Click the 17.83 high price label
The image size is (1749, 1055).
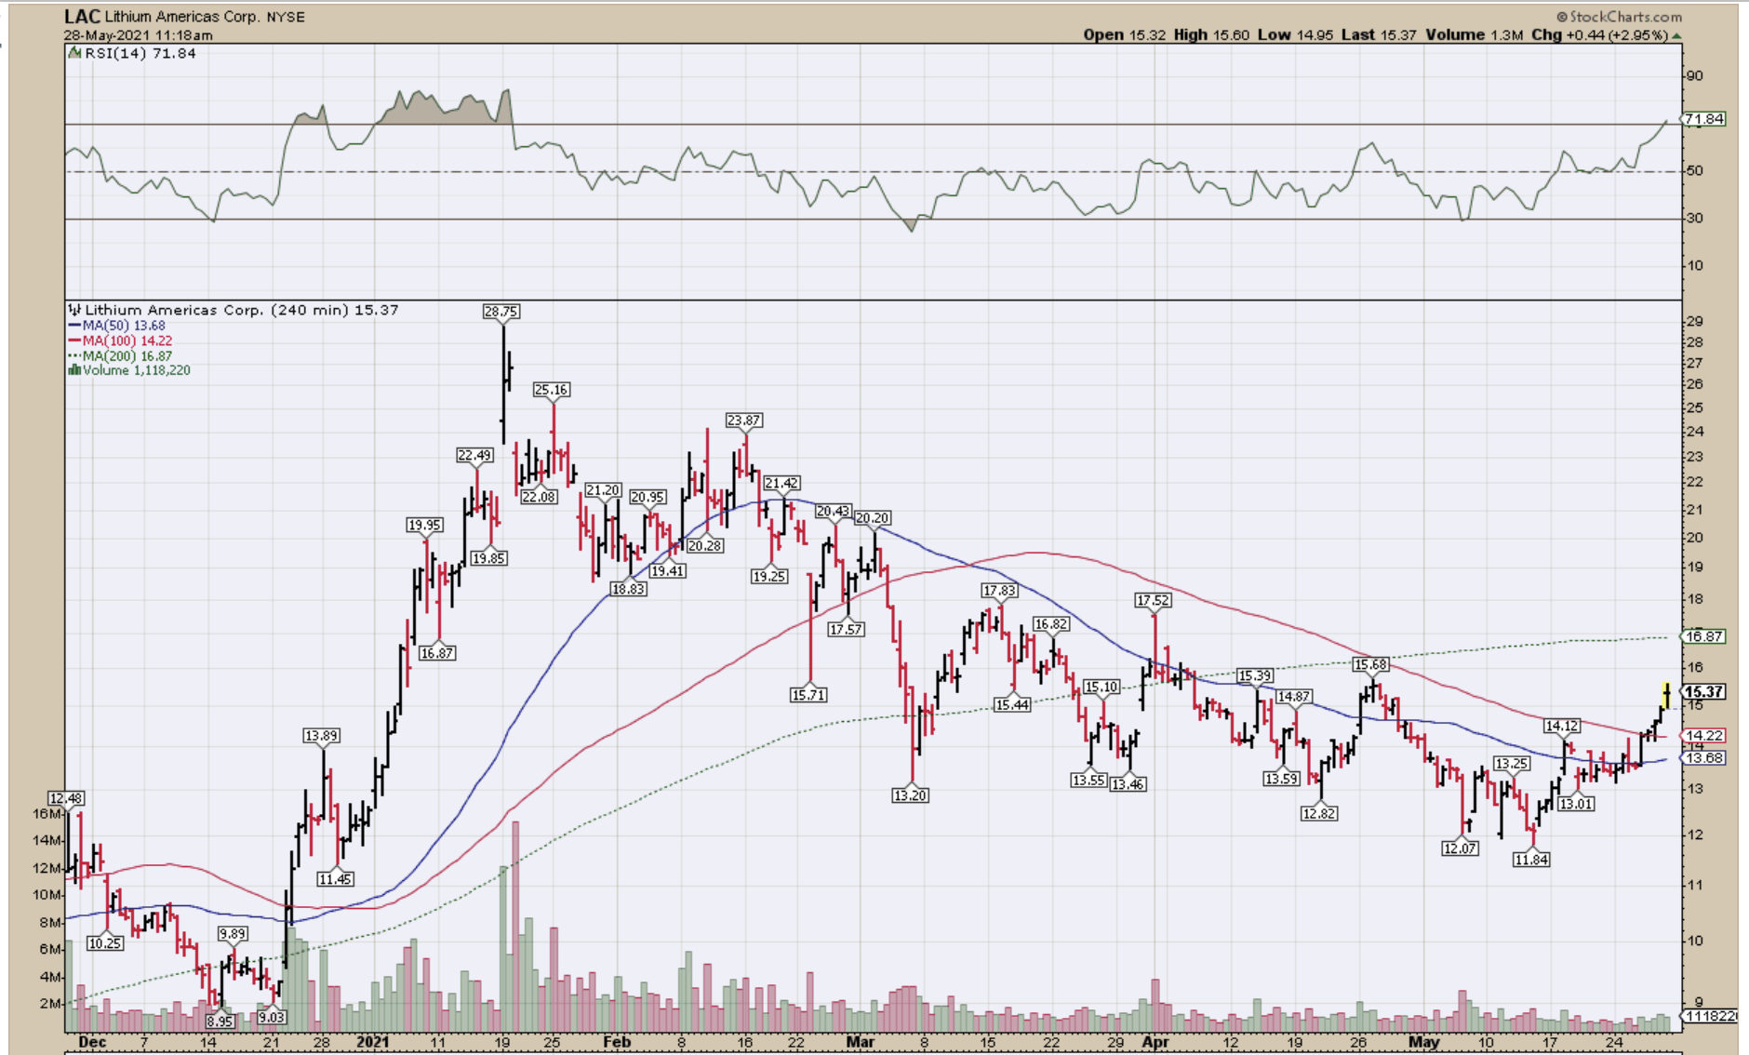(999, 591)
